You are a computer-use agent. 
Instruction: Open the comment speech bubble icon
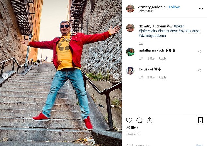(139, 120)
